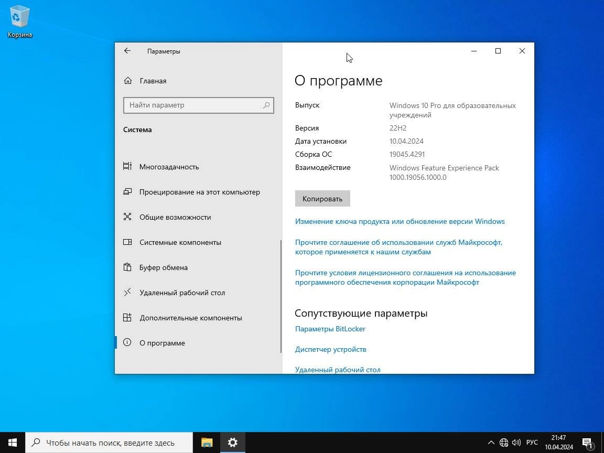This screenshot has width=604, height=453.
Task: Open the условия лицензионного соглашения link
Action: pos(405,277)
